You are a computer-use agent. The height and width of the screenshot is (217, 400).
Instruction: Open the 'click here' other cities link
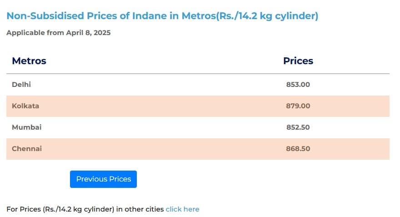(182, 209)
